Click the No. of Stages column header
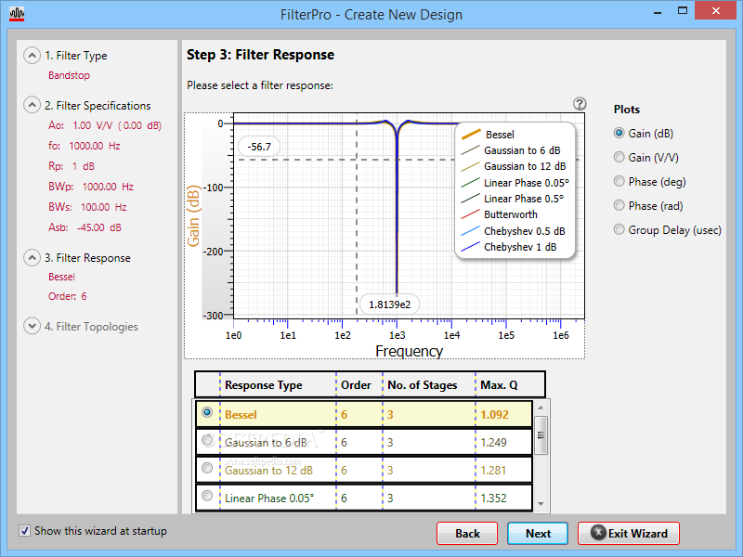 (x=429, y=385)
